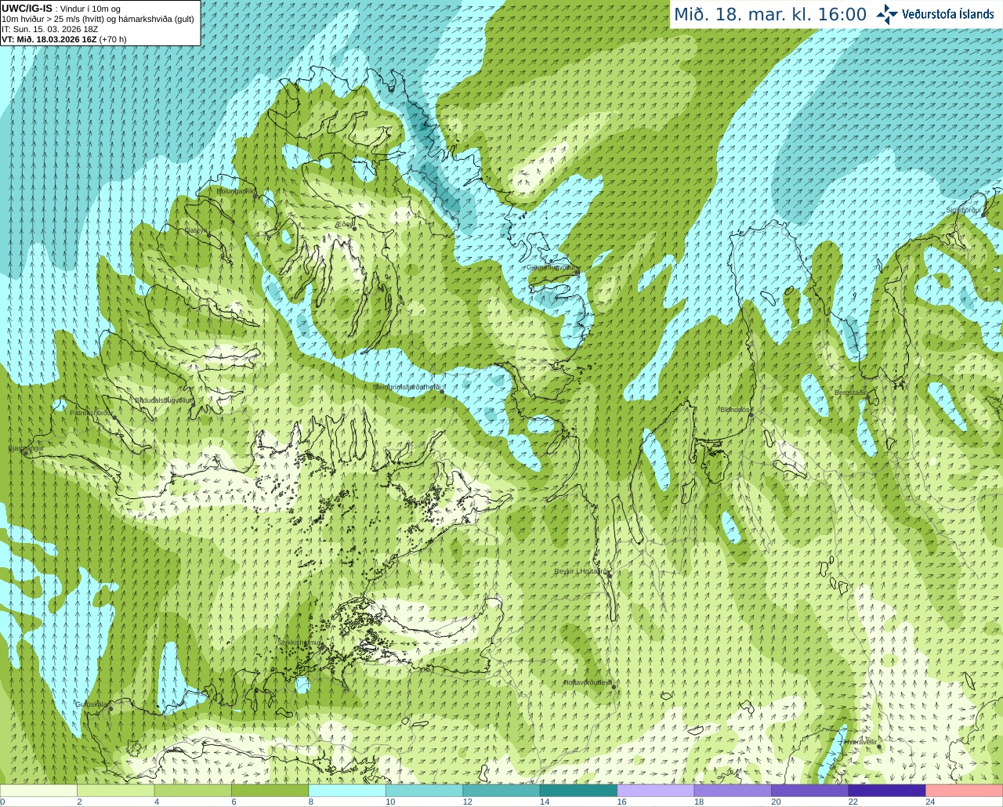Select the Flateyri station label
Viewport: 1003px width, 807px height.
coord(196,230)
